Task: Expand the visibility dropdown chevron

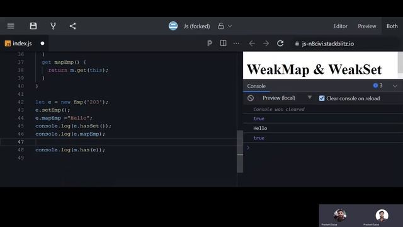Action: point(230,26)
